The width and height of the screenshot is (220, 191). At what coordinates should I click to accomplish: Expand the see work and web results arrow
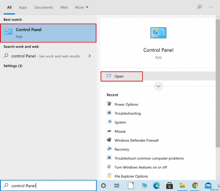[89, 56]
